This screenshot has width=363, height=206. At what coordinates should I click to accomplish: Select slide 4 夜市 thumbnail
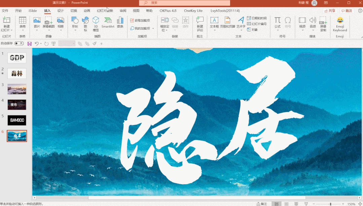17,105
